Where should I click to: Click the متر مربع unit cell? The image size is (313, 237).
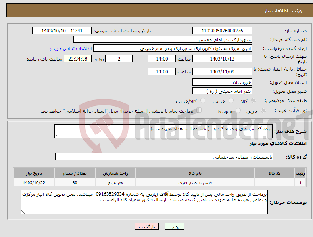[115, 183]
